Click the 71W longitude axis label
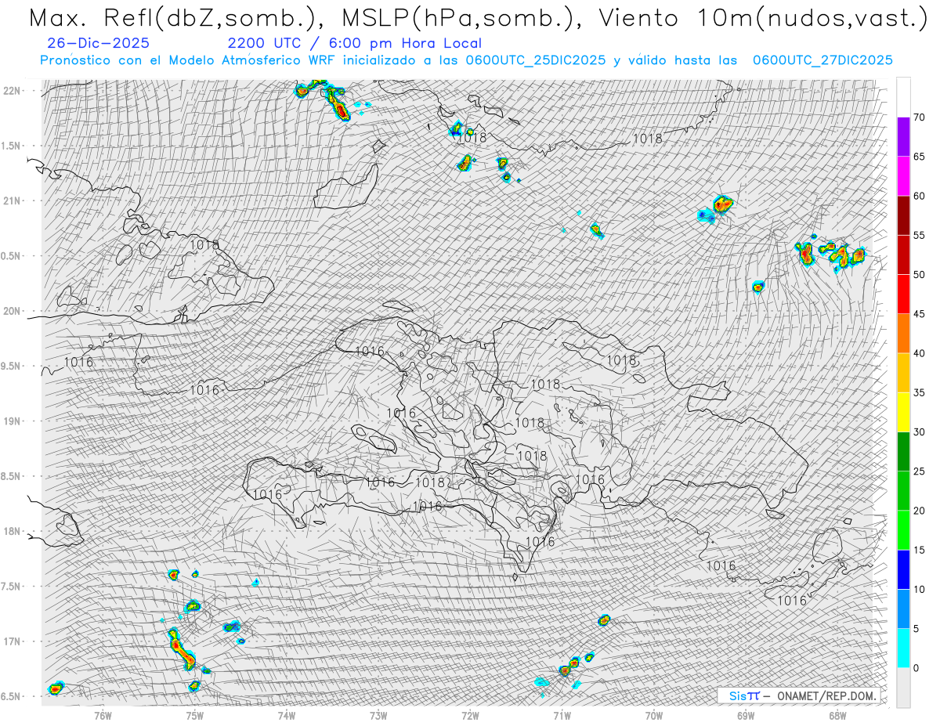 pyautogui.click(x=562, y=714)
